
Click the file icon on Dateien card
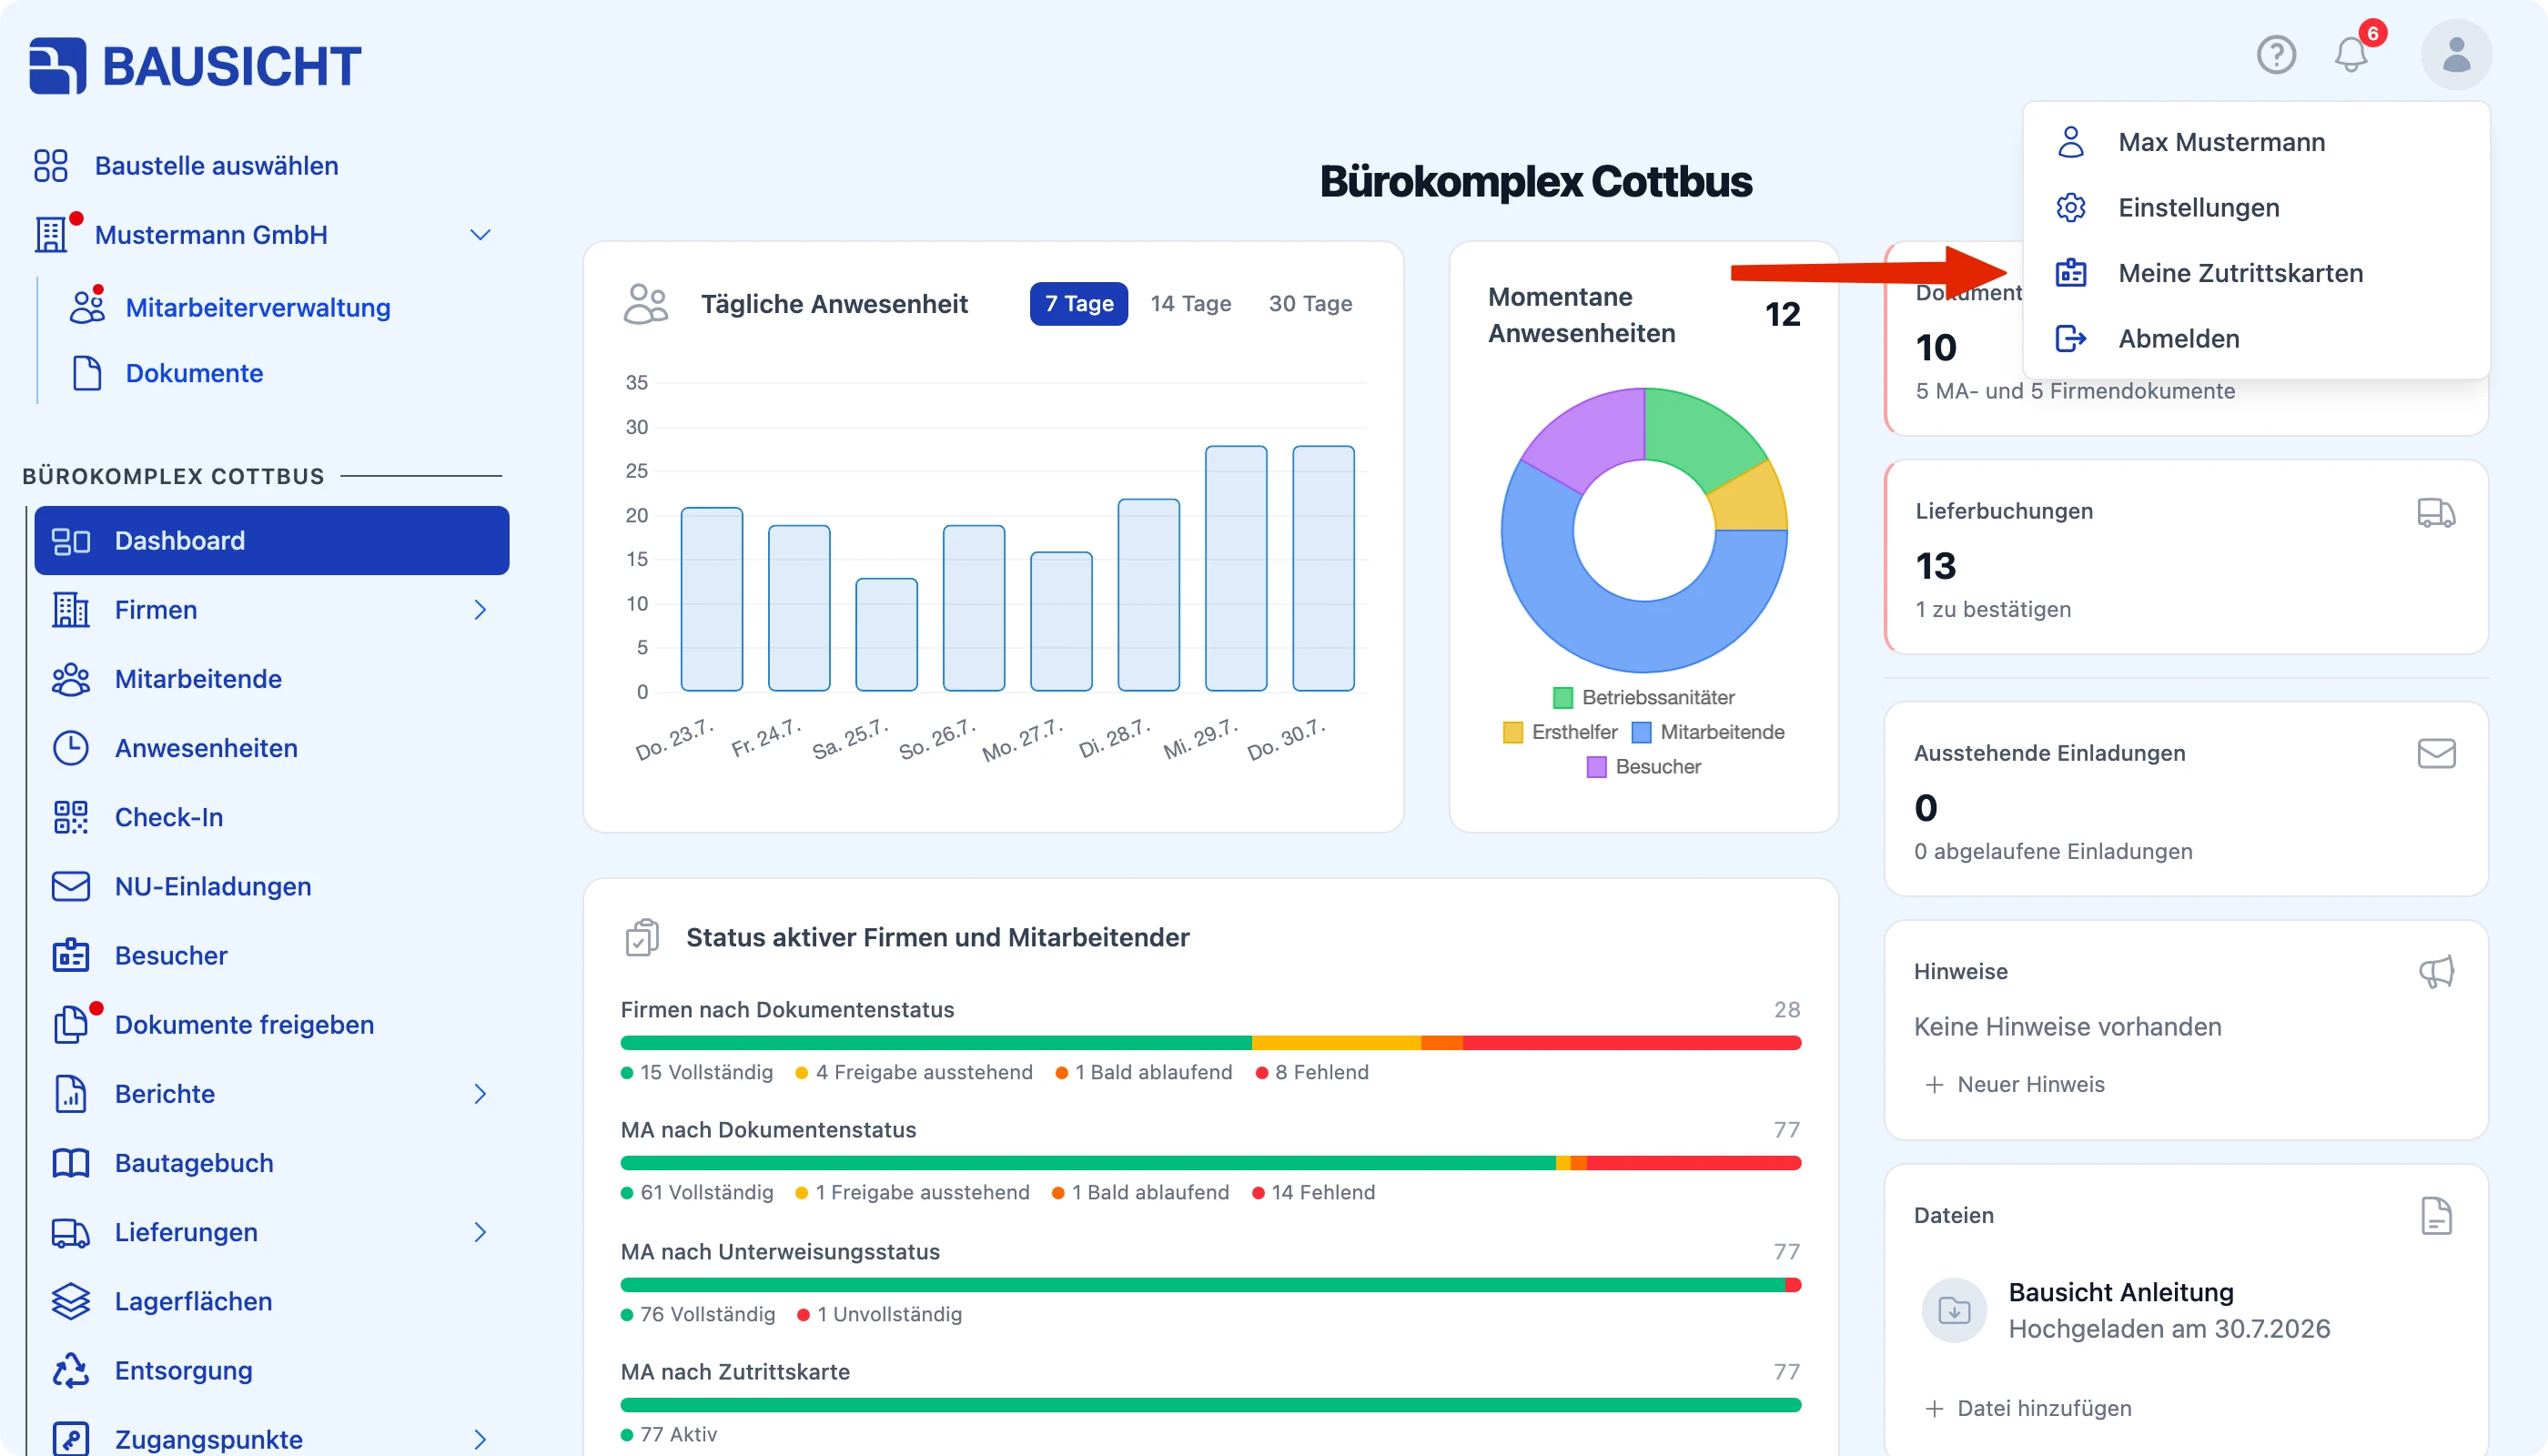point(2436,1216)
